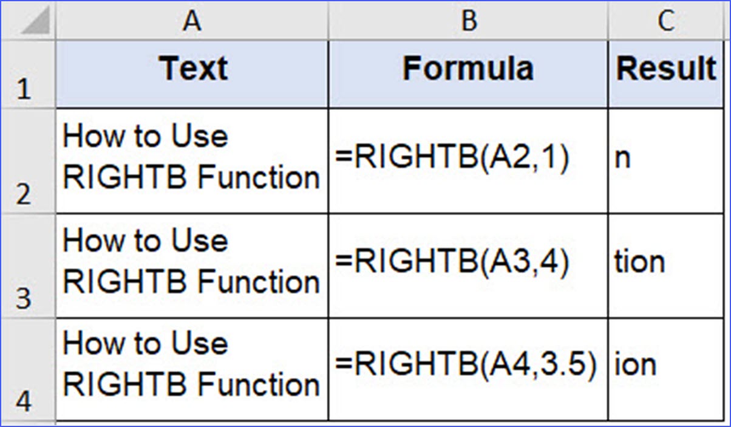Viewport: 731px width, 427px height.
Task: Select row 3 header
Action: (27, 265)
